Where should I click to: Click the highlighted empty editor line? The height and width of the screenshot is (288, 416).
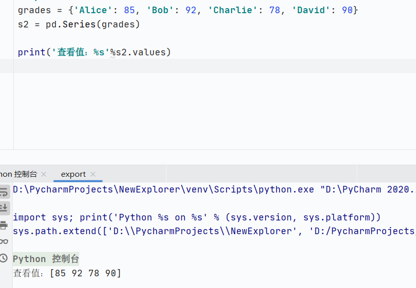tap(203, 66)
